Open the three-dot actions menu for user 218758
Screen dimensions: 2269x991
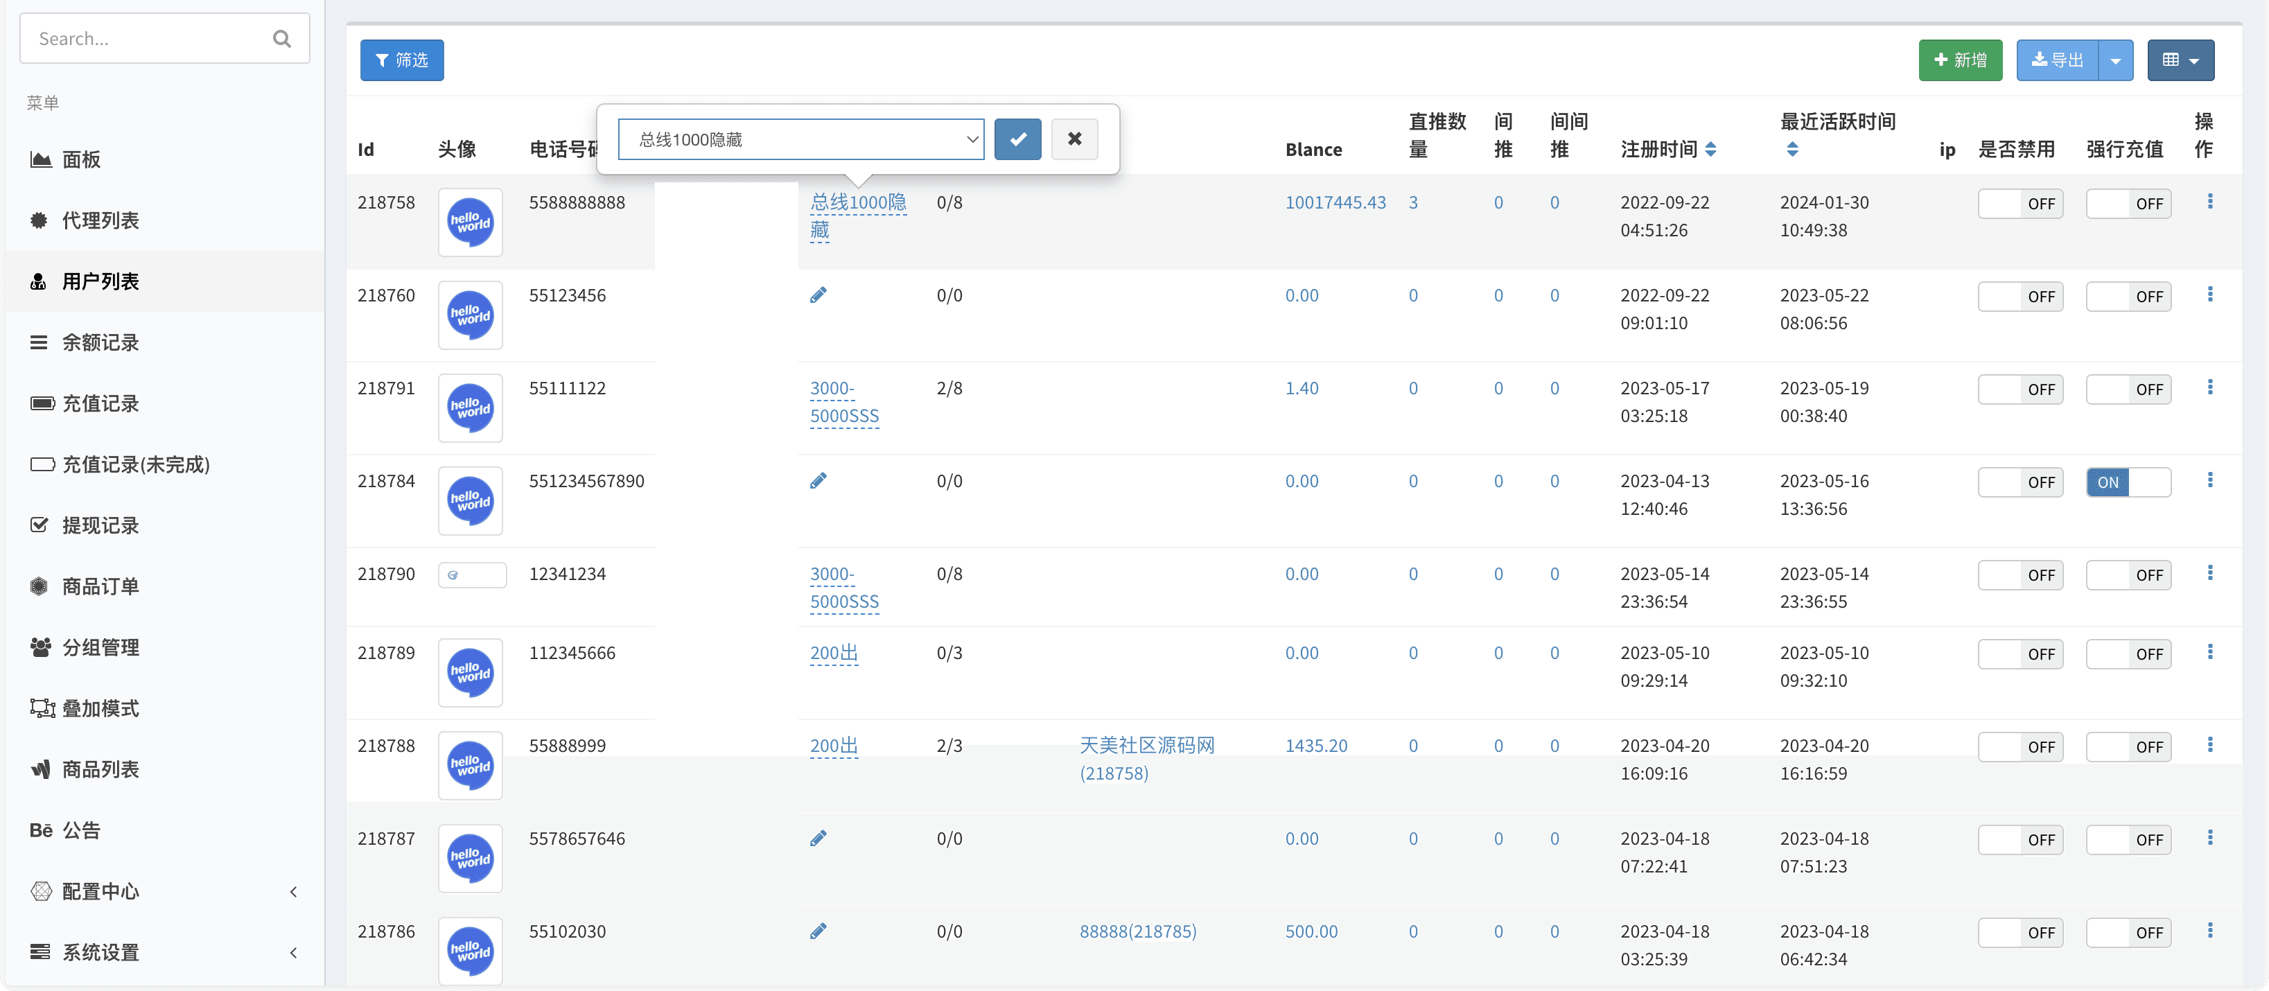(2209, 202)
